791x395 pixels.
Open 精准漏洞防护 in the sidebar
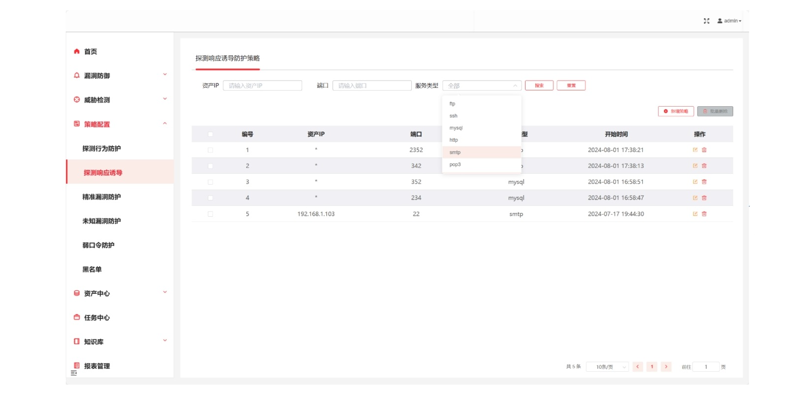click(x=101, y=197)
